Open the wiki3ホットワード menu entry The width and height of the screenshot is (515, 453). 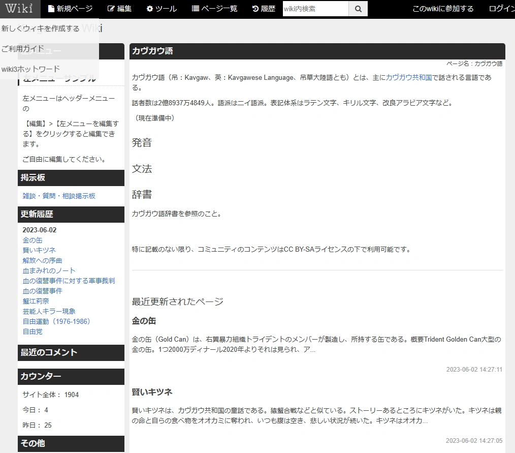pyautogui.click(x=29, y=69)
